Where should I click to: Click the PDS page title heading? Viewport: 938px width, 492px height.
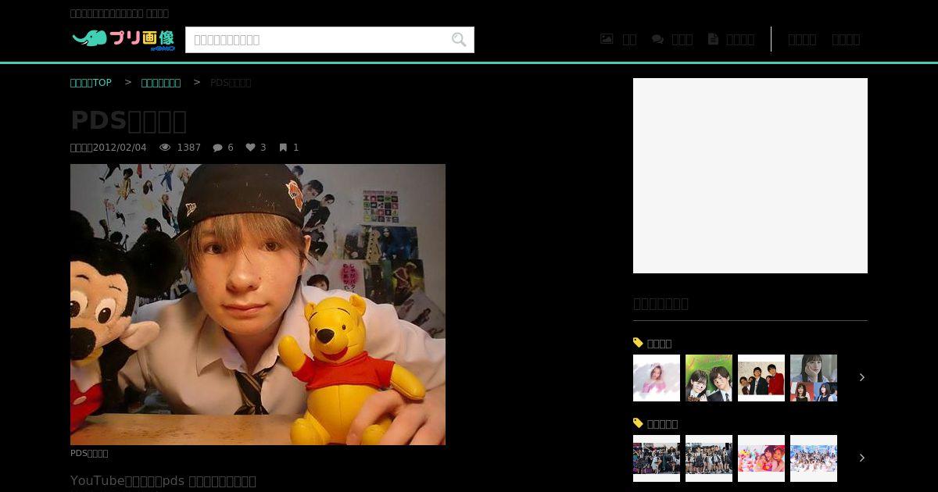pos(128,121)
